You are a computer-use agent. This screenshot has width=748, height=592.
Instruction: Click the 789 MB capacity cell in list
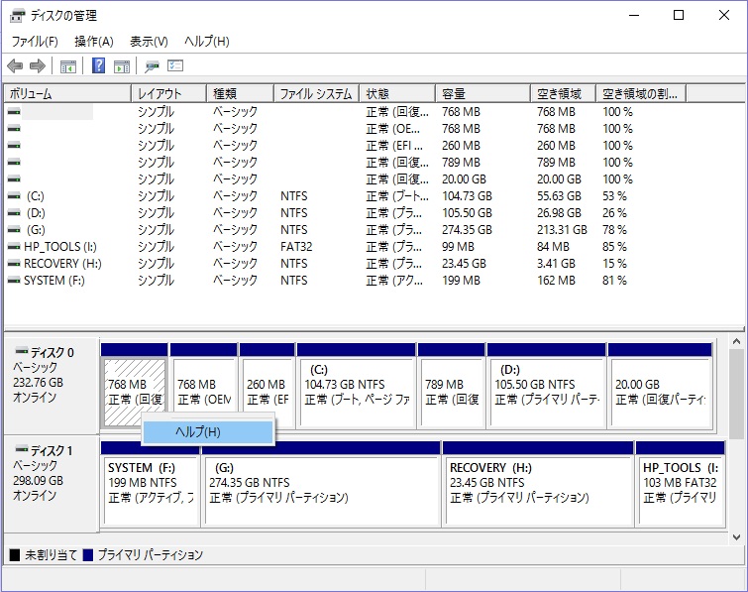coord(461,163)
